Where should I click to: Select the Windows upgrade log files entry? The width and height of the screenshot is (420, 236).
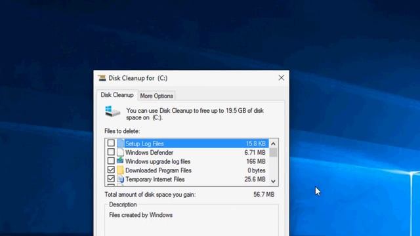tap(157, 161)
